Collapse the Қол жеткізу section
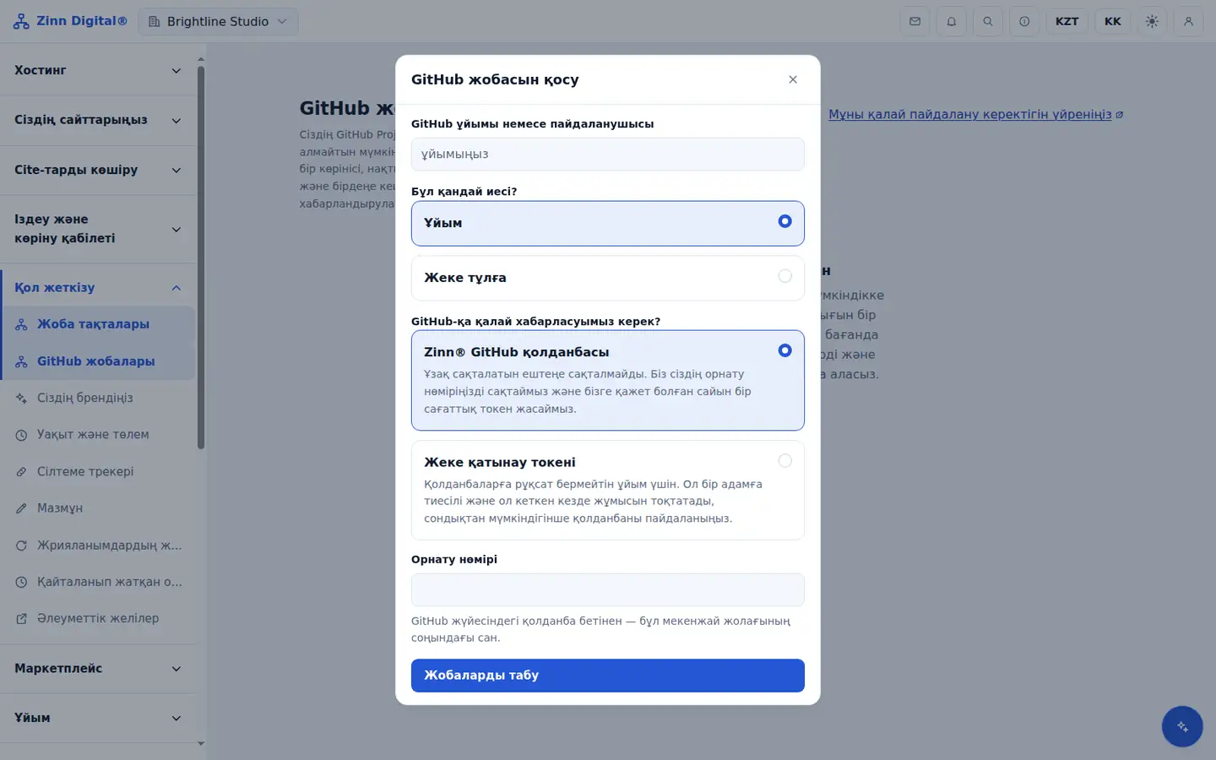This screenshot has height=760, width=1216. (98, 288)
